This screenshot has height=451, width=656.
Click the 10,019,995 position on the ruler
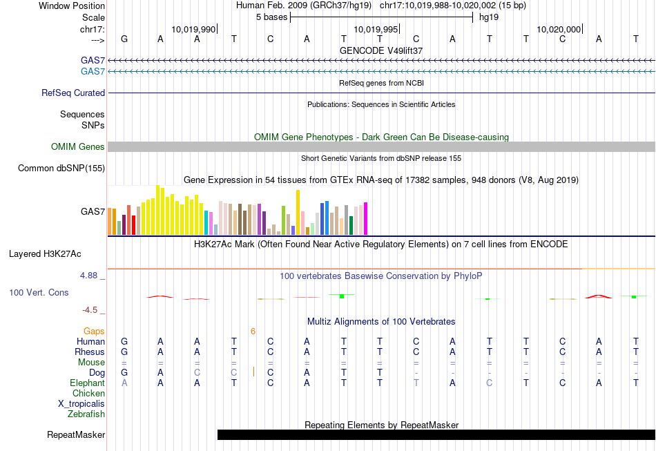(376, 29)
